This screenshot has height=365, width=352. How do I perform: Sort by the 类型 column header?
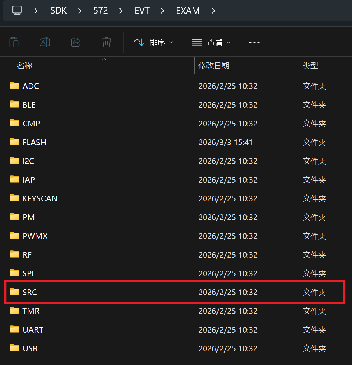pos(310,66)
